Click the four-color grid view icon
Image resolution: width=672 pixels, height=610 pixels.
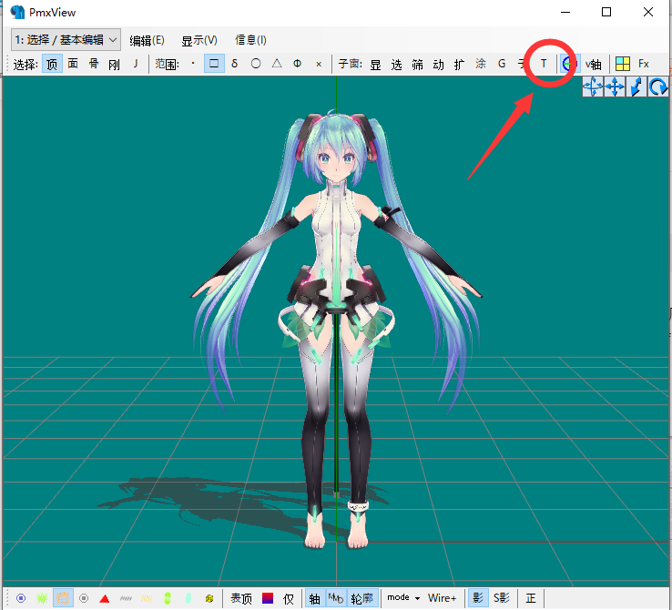[x=622, y=65]
